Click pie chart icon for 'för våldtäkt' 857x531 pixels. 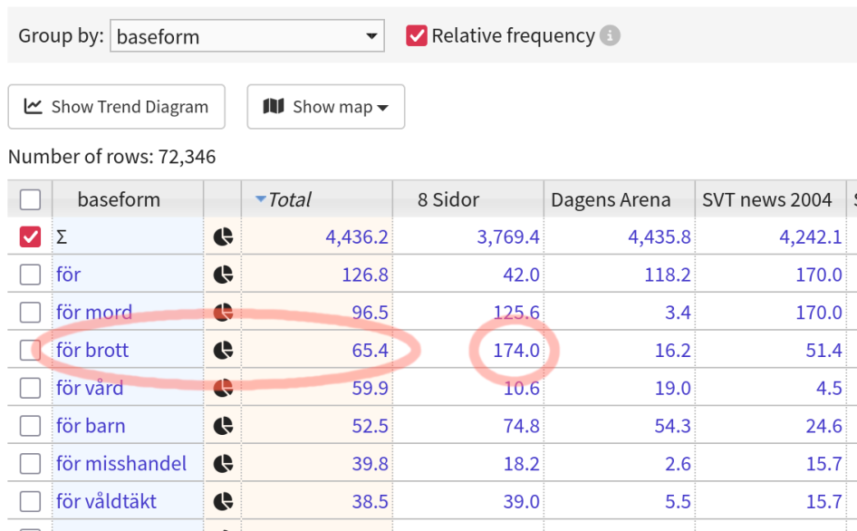point(223,501)
